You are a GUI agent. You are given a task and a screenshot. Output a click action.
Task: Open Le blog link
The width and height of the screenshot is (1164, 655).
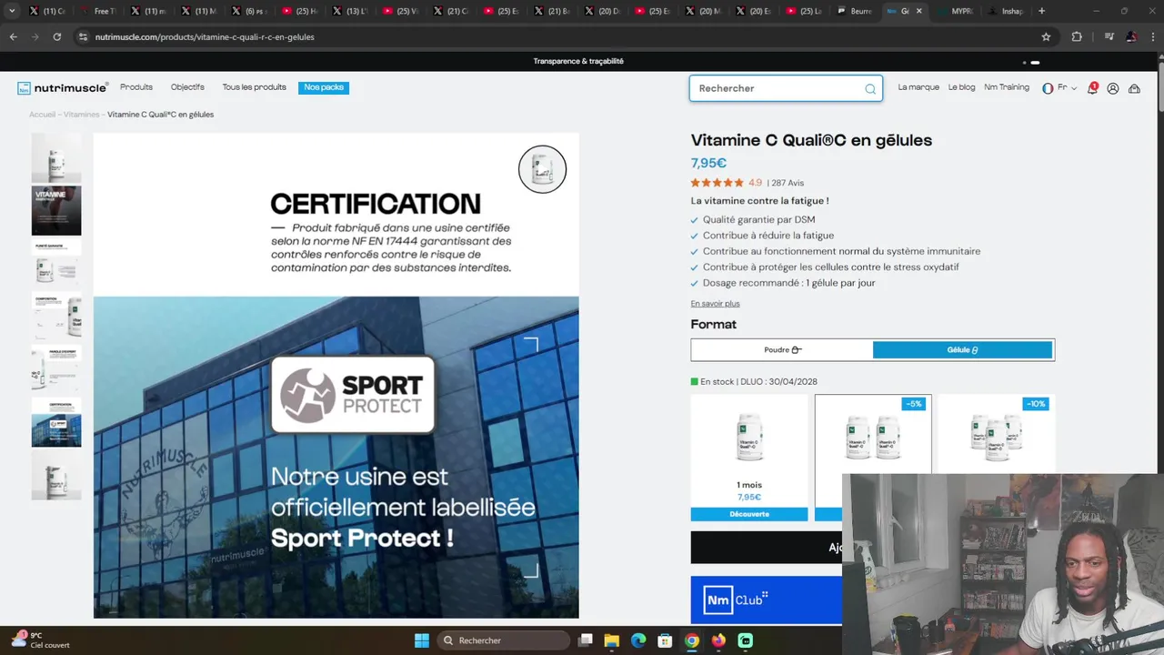point(961,87)
